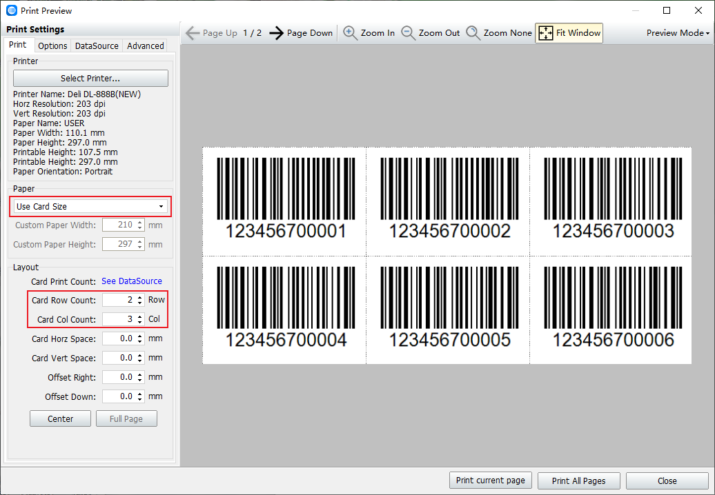Click Print current page button

click(491, 481)
